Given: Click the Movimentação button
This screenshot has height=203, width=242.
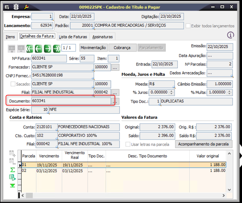Looking at the screenshot, I should coord(93,48).
